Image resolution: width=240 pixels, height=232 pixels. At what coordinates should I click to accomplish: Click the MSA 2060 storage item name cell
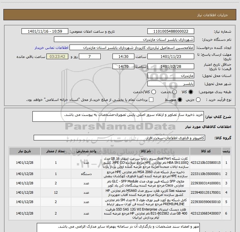click(146, 174)
